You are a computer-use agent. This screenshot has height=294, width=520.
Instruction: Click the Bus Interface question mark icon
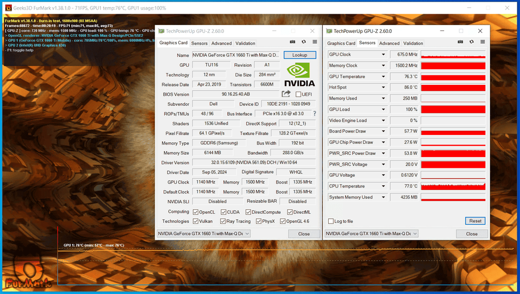pos(314,114)
